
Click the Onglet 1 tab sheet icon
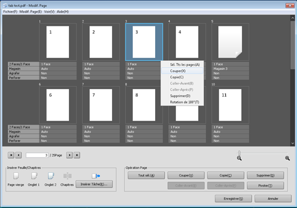[x=34, y=176]
